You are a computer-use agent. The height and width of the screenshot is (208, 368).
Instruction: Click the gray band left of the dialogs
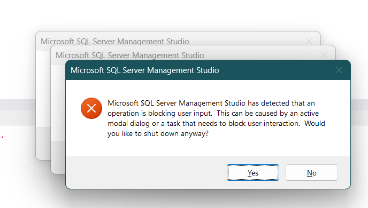pos(18,105)
